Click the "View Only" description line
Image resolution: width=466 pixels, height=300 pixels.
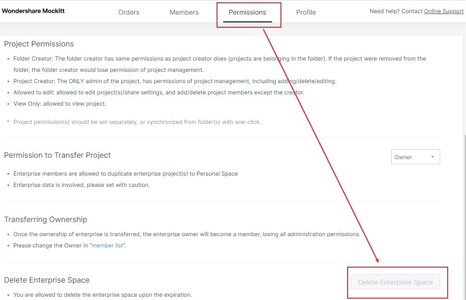tap(60, 104)
